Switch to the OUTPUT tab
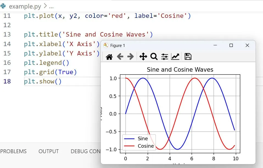This screenshot has width=263, height=168. [x=49, y=151]
